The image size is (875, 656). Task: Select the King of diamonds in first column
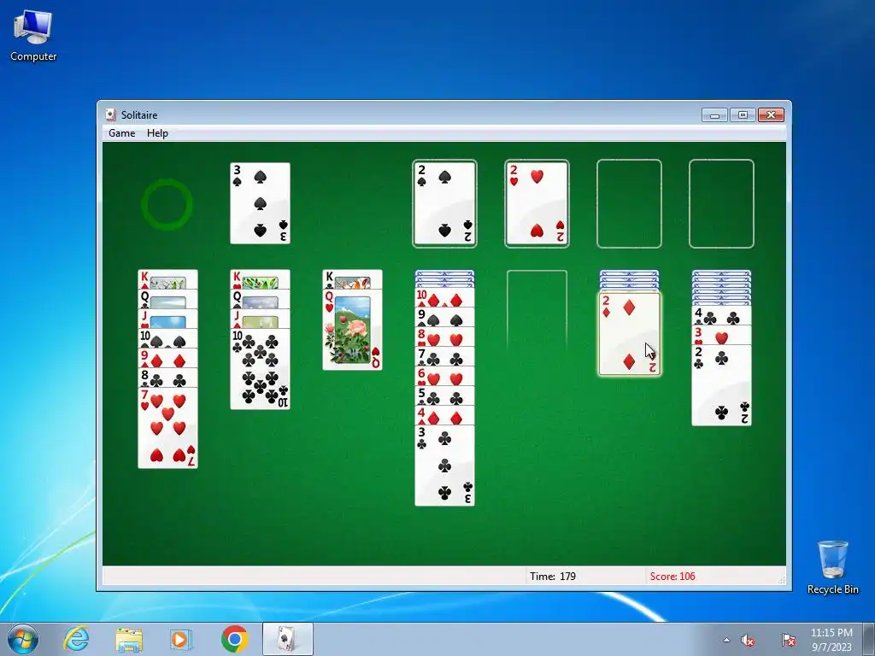168,279
